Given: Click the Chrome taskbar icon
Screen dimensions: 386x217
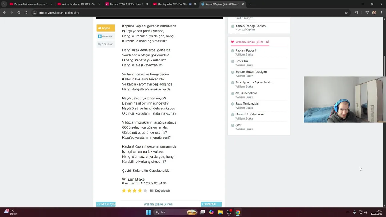Looking at the screenshot, I should [238, 212].
